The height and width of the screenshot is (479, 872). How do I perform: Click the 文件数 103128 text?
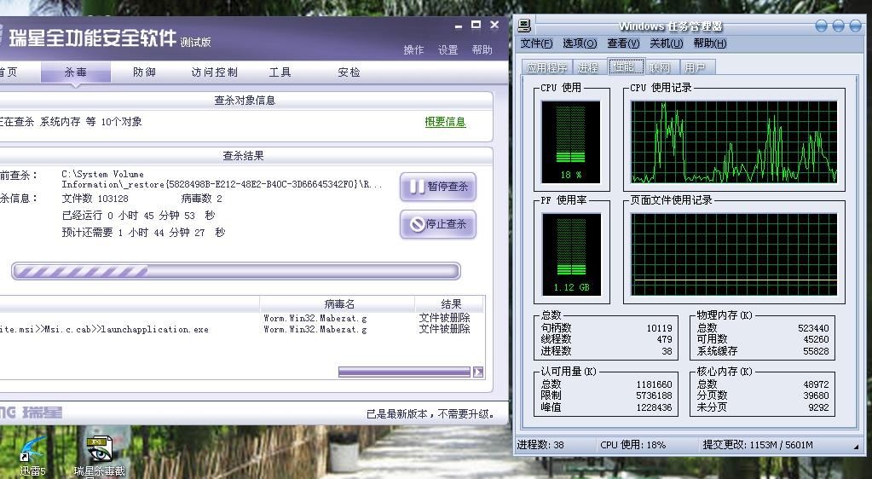pyautogui.click(x=95, y=199)
